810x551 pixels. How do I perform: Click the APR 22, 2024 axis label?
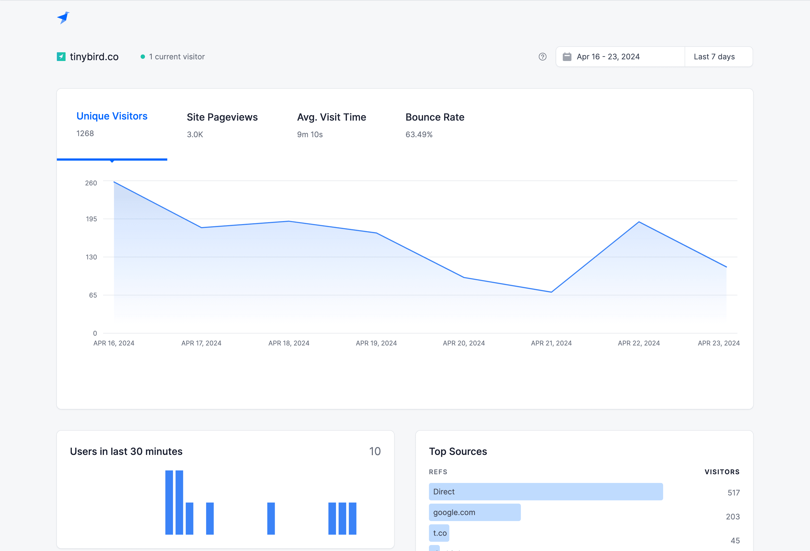(639, 343)
